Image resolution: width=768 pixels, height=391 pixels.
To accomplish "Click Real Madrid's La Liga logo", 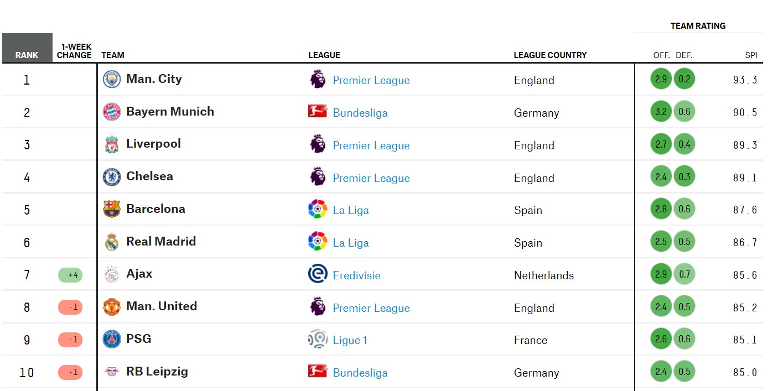I will click(318, 242).
